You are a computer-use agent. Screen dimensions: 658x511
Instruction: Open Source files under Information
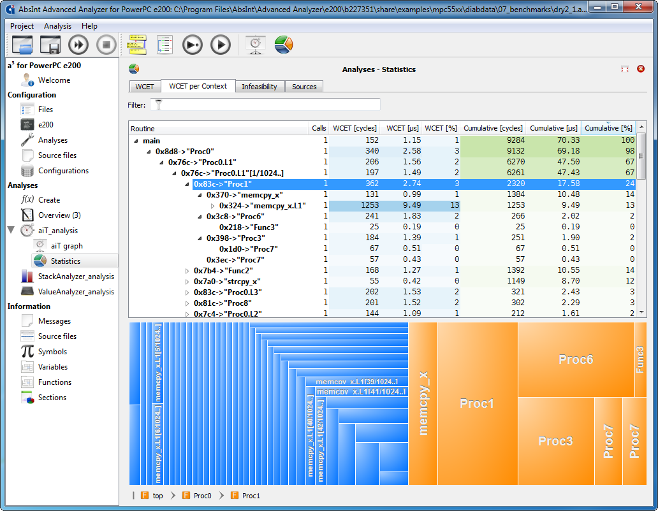[57, 336]
